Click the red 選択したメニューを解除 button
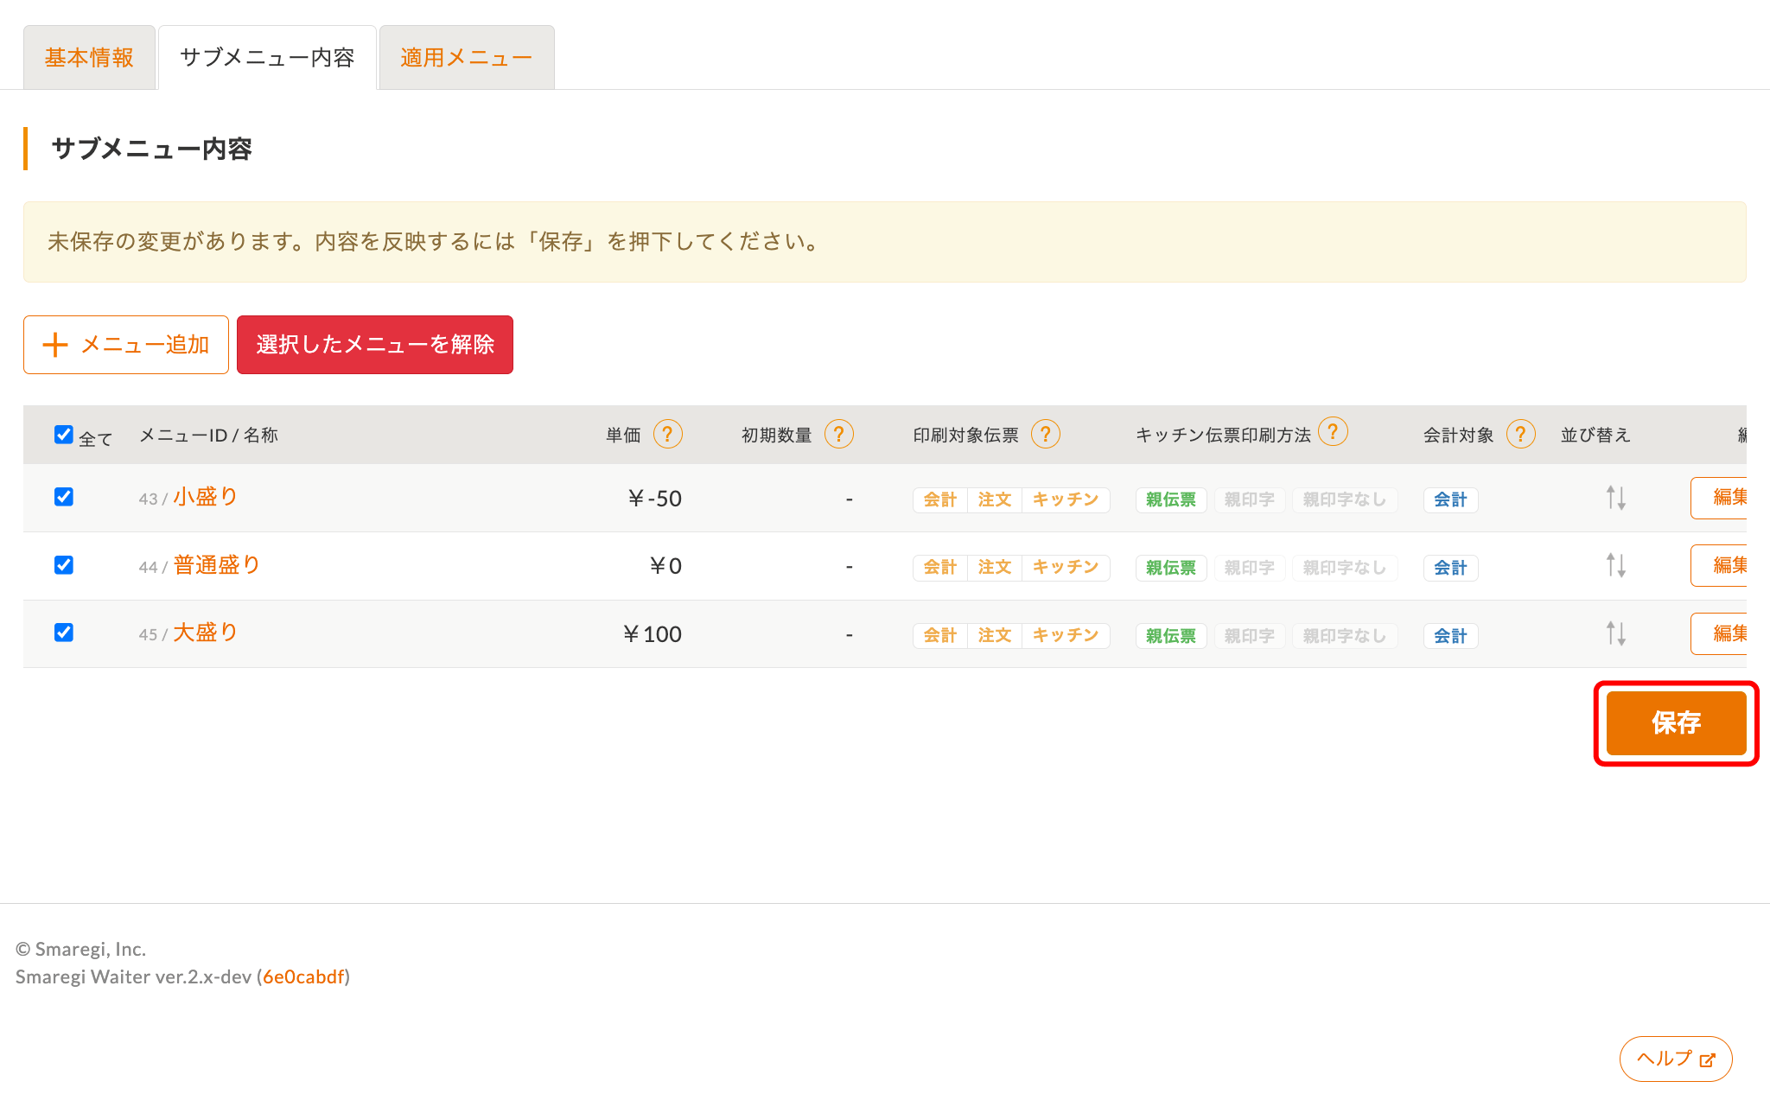 375,345
